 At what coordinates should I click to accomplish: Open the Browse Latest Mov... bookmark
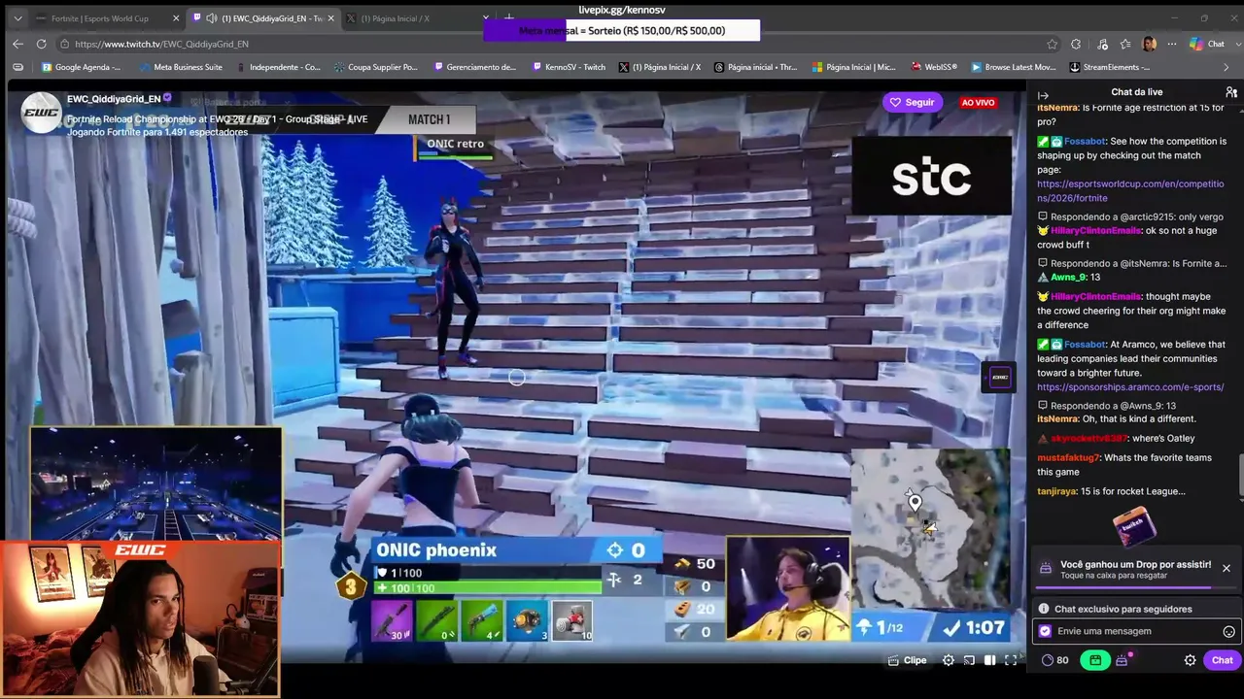click(1013, 67)
